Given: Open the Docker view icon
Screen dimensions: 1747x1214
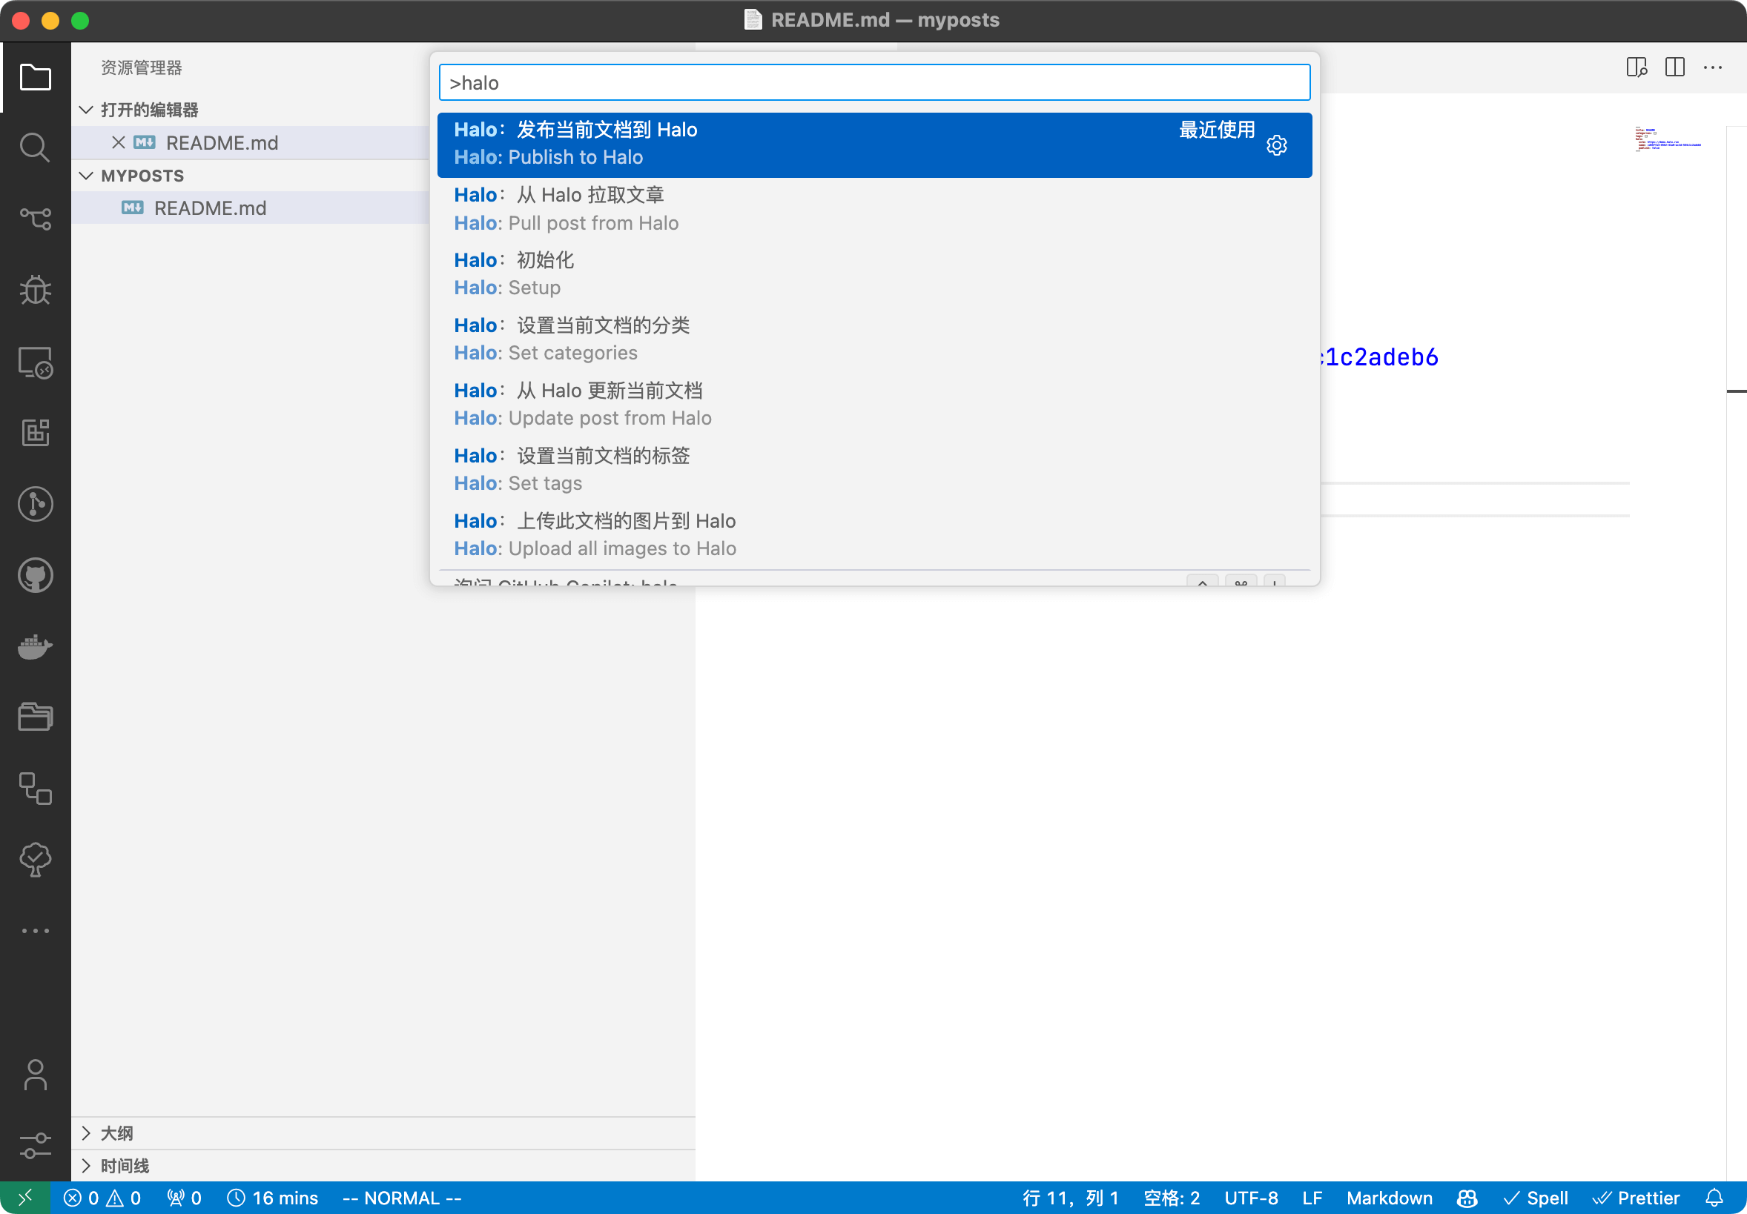Looking at the screenshot, I should click(x=35, y=646).
